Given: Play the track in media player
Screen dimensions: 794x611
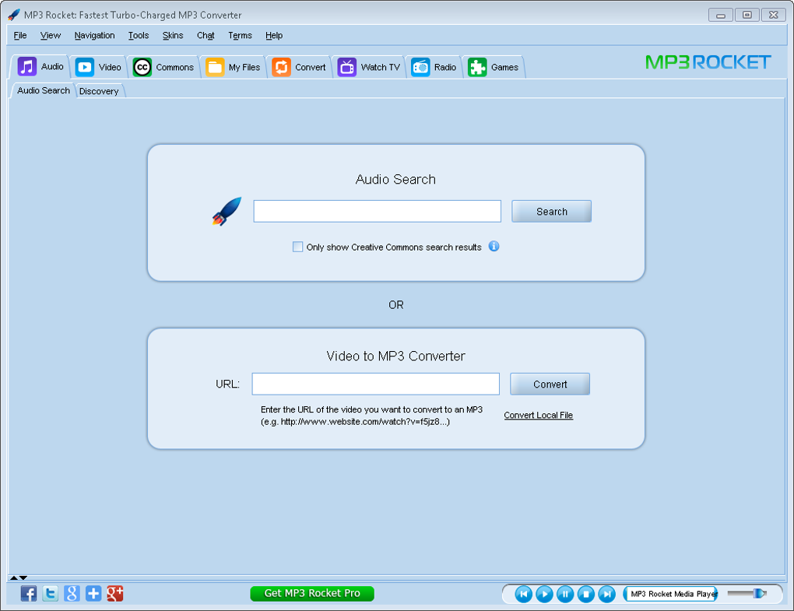Looking at the screenshot, I should (x=544, y=594).
